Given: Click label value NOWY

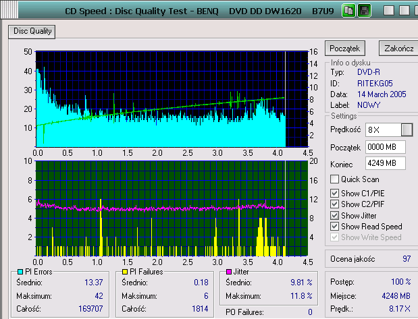Looking at the screenshot, I should [369, 105].
